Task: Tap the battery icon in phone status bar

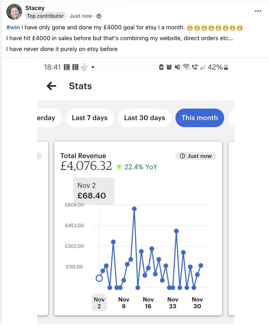Action: click(x=226, y=67)
